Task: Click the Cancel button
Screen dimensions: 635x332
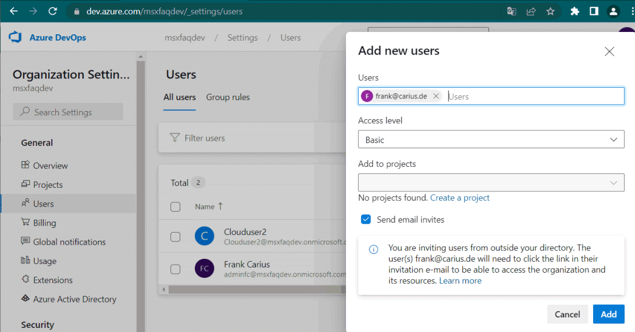Action: 568,314
